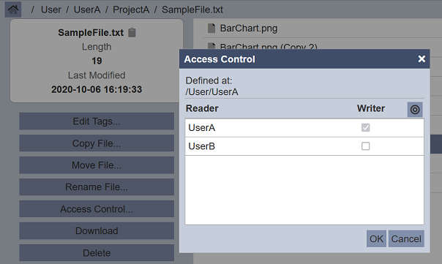Open the BarChart.png file icon
Image resolution: width=442 pixels, height=264 pixels.
coord(211,29)
